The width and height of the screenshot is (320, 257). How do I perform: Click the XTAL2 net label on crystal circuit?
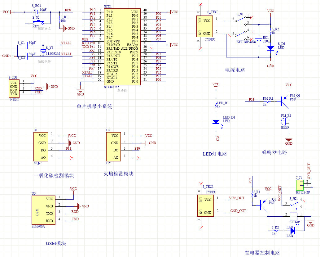pos(66,43)
